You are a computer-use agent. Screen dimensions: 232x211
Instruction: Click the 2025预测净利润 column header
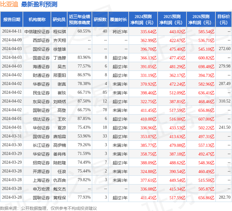(172, 19)
